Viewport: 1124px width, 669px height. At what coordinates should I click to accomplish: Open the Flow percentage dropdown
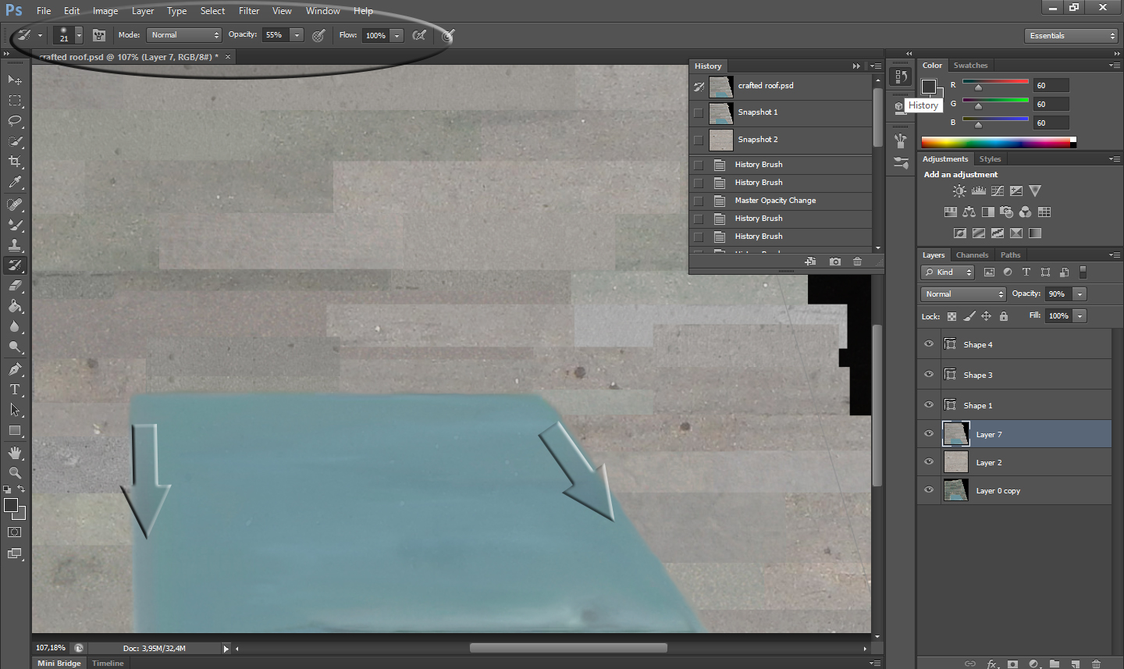pos(397,35)
